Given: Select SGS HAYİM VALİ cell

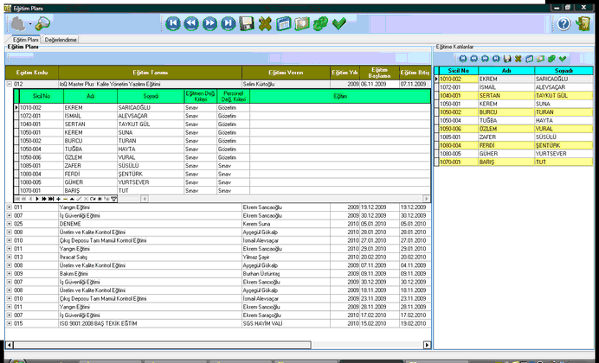Looking at the screenshot, I should click(x=287, y=323).
